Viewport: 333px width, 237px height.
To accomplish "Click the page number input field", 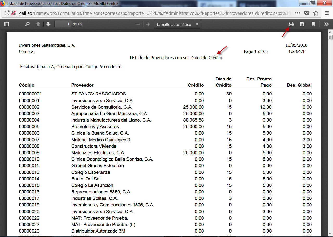I will pos(63,24).
